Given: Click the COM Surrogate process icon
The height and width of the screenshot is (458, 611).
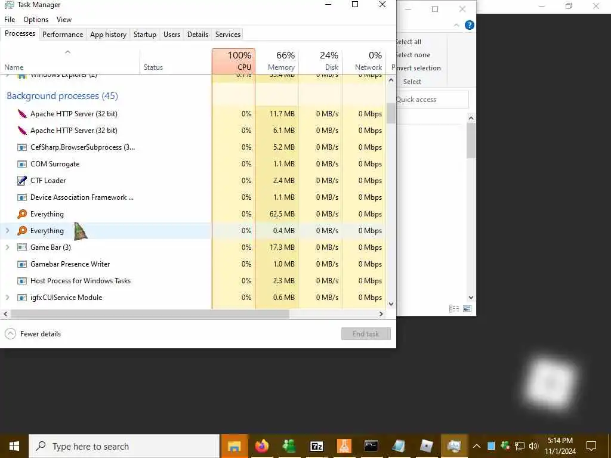Looking at the screenshot, I should [22, 164].
